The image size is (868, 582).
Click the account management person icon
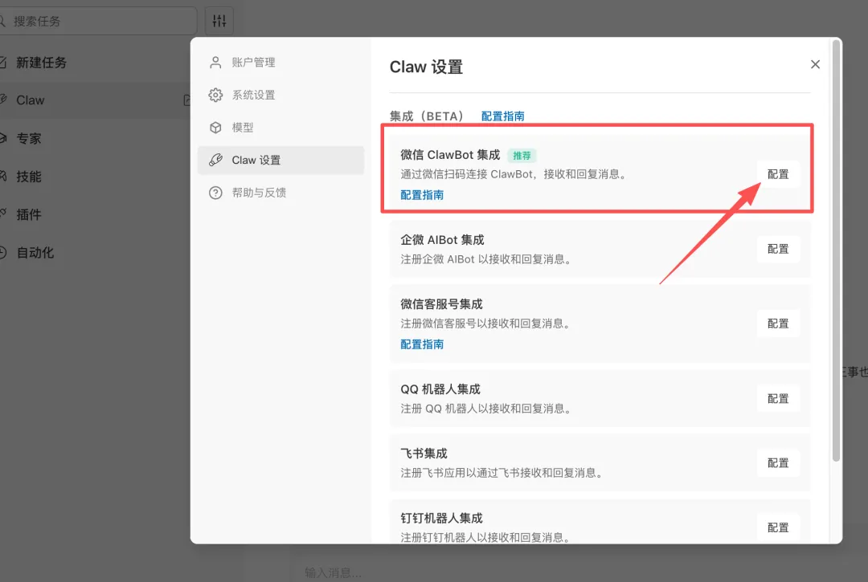pos(215,63)
